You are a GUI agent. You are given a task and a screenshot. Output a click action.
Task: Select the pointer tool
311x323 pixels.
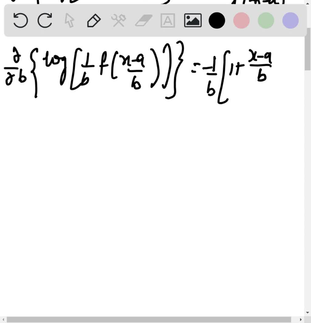pos(69,21)
